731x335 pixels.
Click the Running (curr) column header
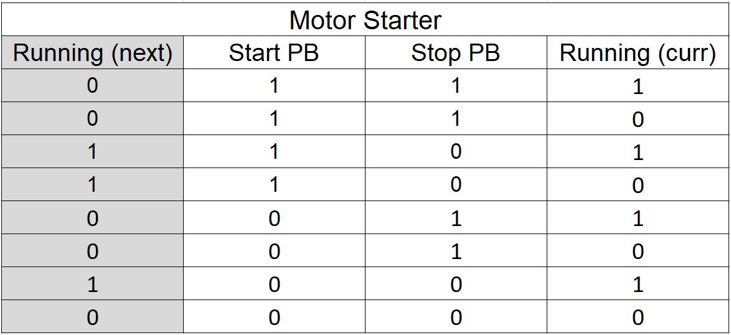pyautogui.click(x=638, y=53)
